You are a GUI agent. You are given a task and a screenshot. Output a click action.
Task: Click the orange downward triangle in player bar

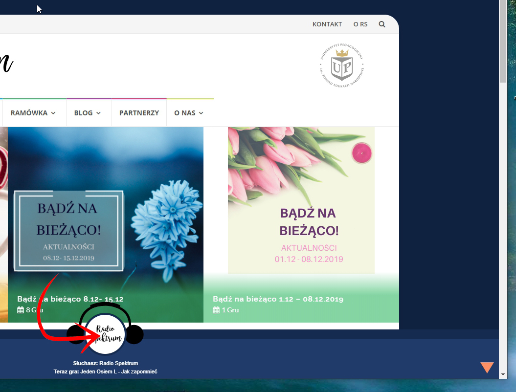pos(487,368)
